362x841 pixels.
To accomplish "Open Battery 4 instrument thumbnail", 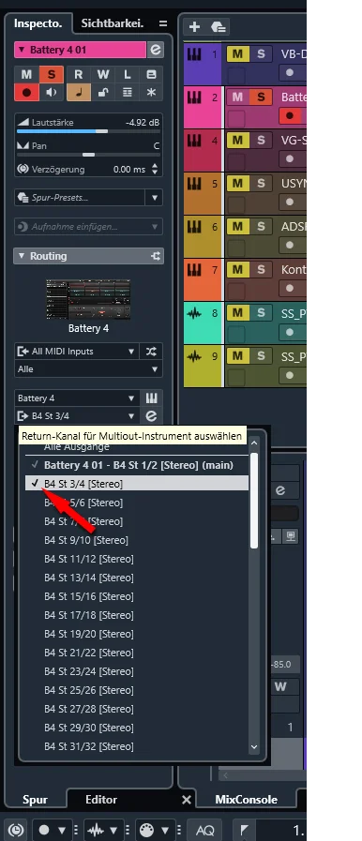I will (x=88, y=299).
